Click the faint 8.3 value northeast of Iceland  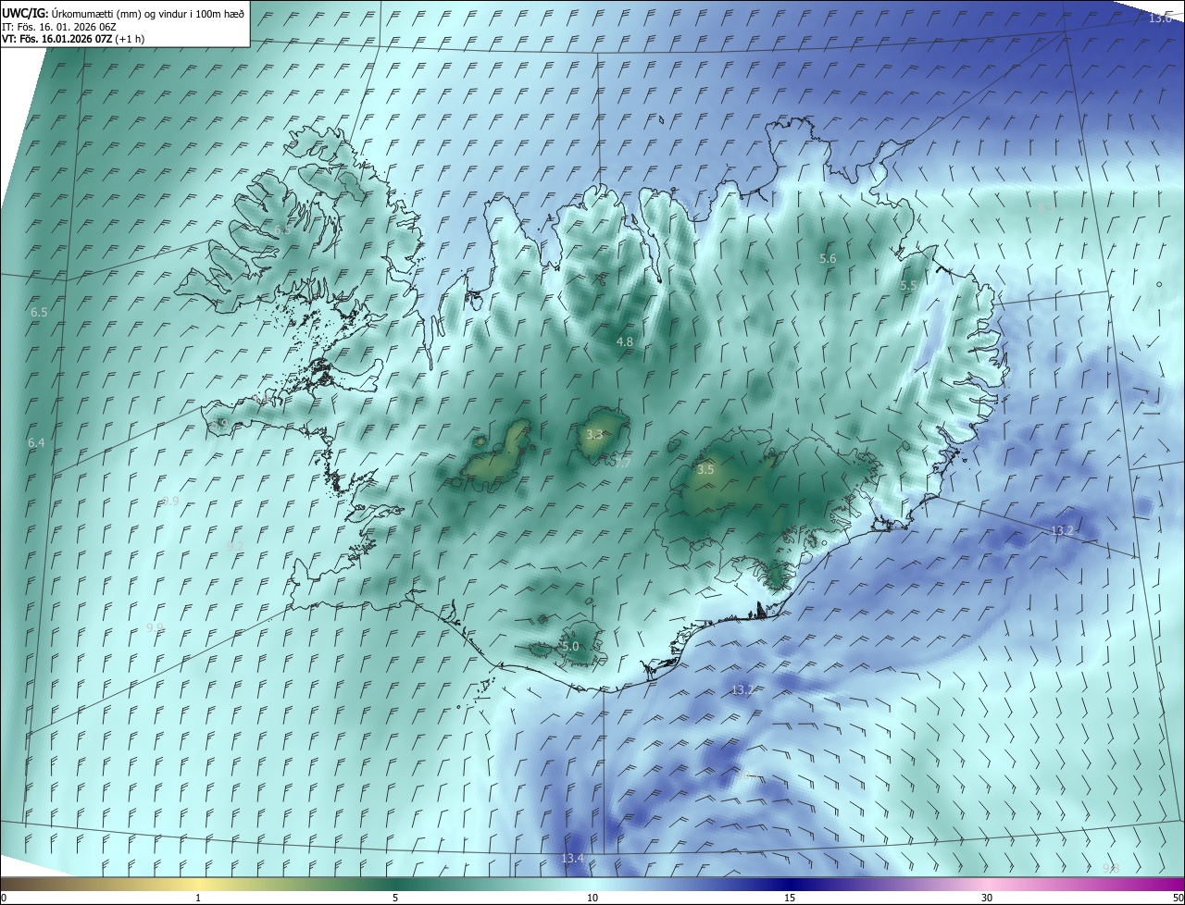1045,209
